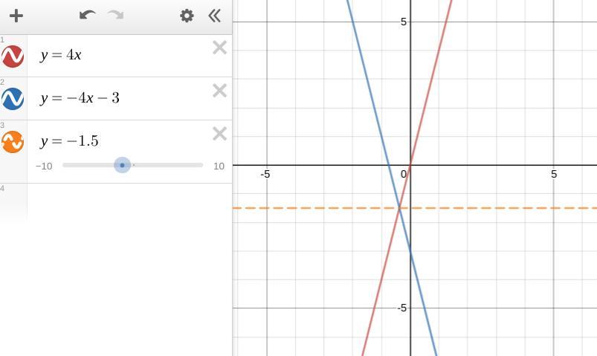
Task: Click the slider minimum value -10
Action: 44,166
